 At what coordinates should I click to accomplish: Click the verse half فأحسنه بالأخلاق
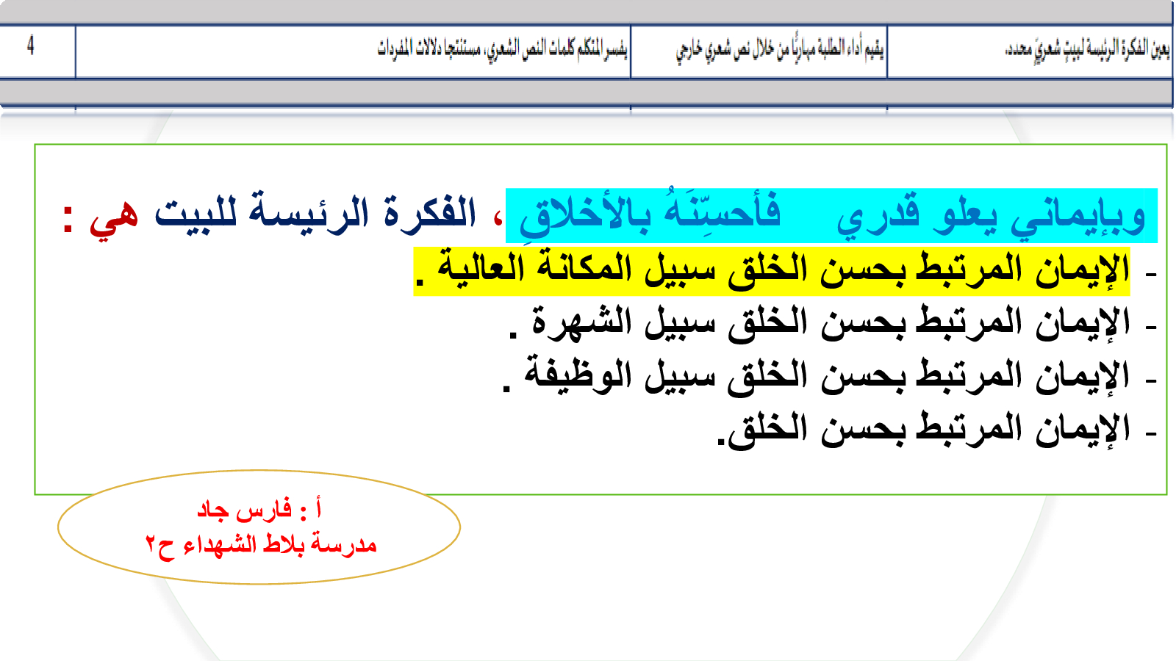[x=649, y=214]
